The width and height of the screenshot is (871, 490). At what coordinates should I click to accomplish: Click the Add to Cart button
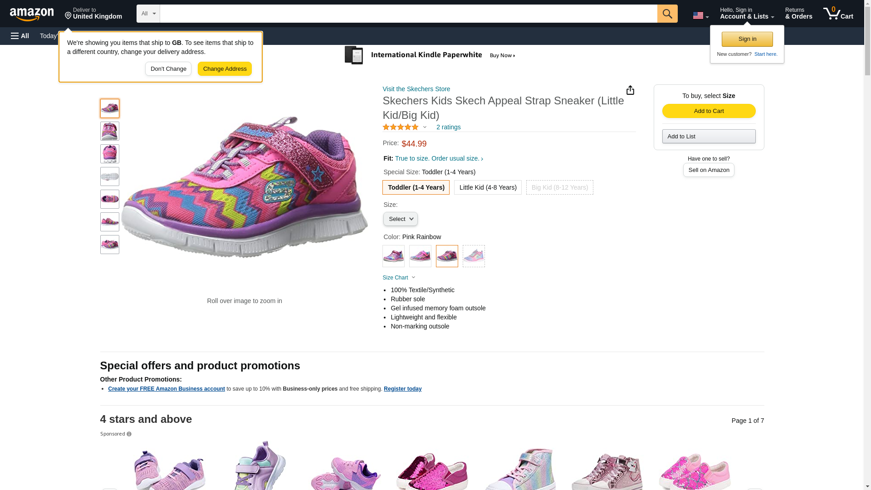709,111
